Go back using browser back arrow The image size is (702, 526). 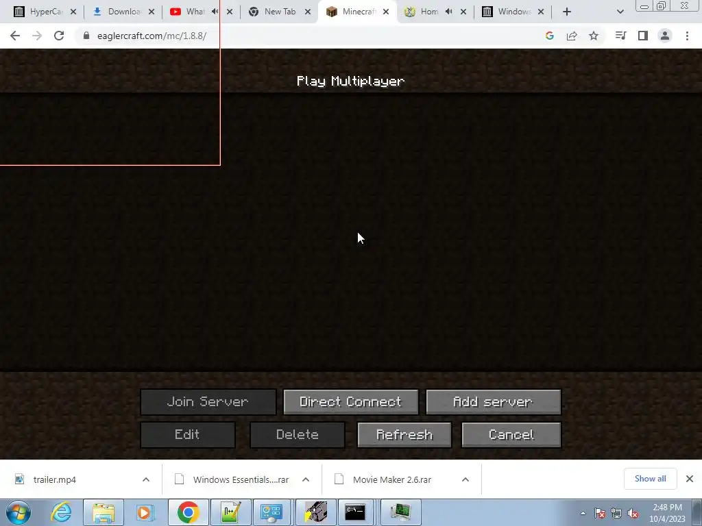pyautogui.click(x=15, y=36)
